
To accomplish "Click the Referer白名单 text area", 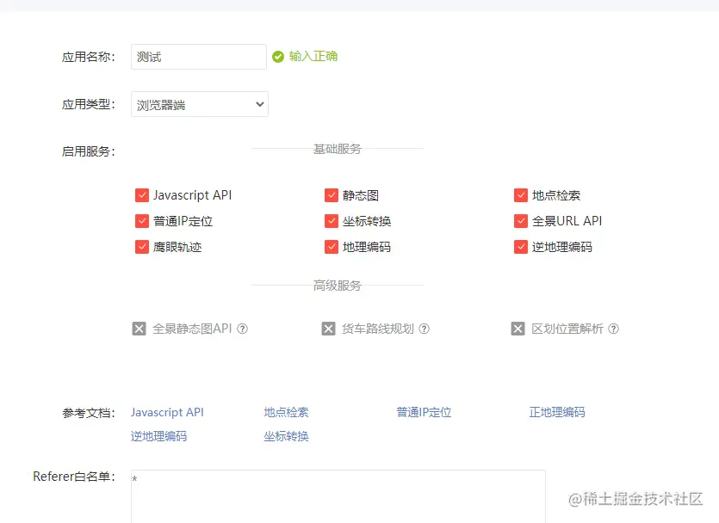I will [338, 496].
